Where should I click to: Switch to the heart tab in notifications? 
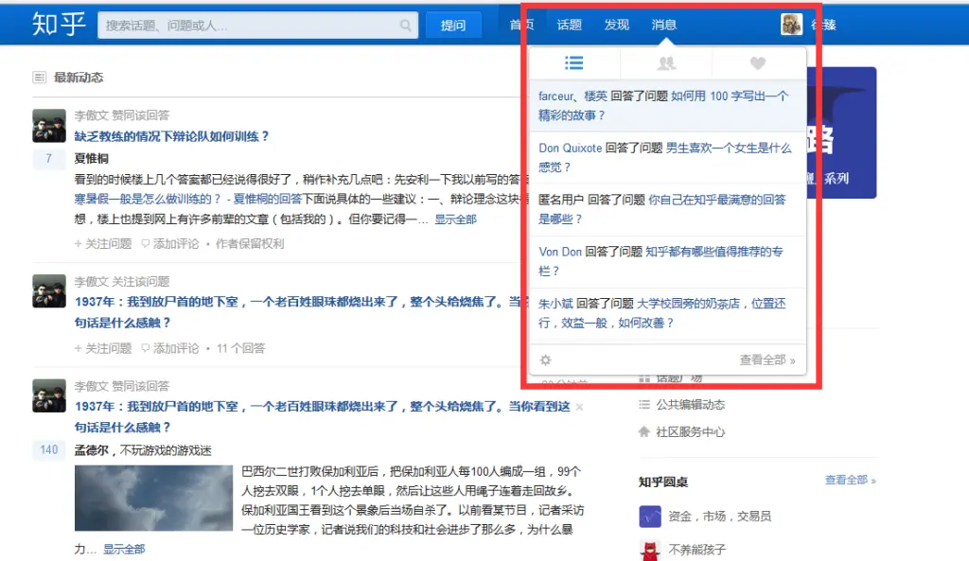758,61
